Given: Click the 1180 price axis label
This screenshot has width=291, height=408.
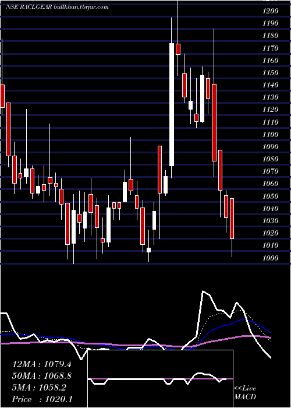Looking at the screenshot, I should click(271, 36).
